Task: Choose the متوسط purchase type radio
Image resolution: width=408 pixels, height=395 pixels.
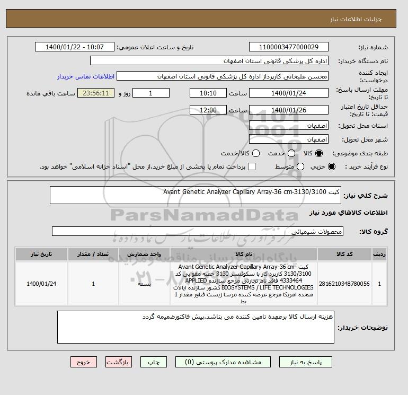Action: tap(300, 166)
